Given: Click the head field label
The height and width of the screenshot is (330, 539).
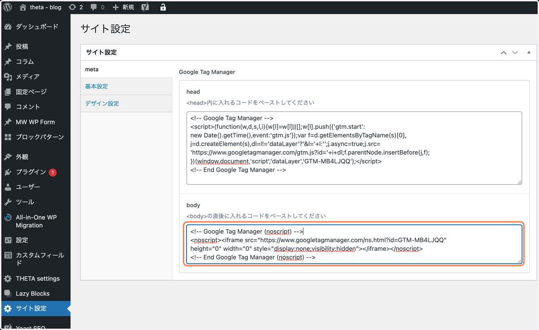Looking at the screenshot, I should click(x=193, y=92).
